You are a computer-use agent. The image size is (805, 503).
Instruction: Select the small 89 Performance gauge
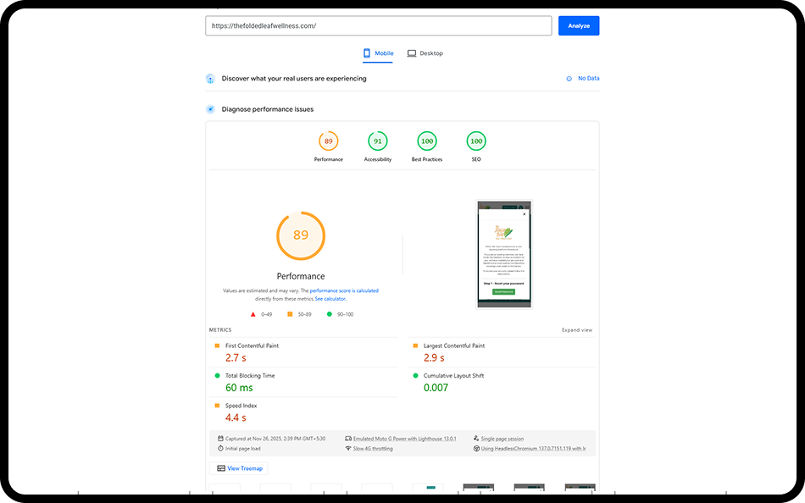329,141
